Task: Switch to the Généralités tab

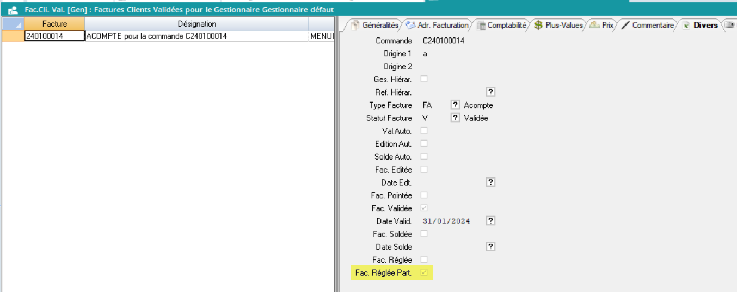Action: (374, 25)
